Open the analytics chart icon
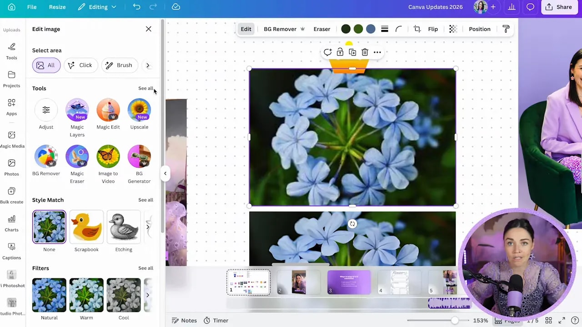Viewport: 582px width, 327px height. coord(512,7)
